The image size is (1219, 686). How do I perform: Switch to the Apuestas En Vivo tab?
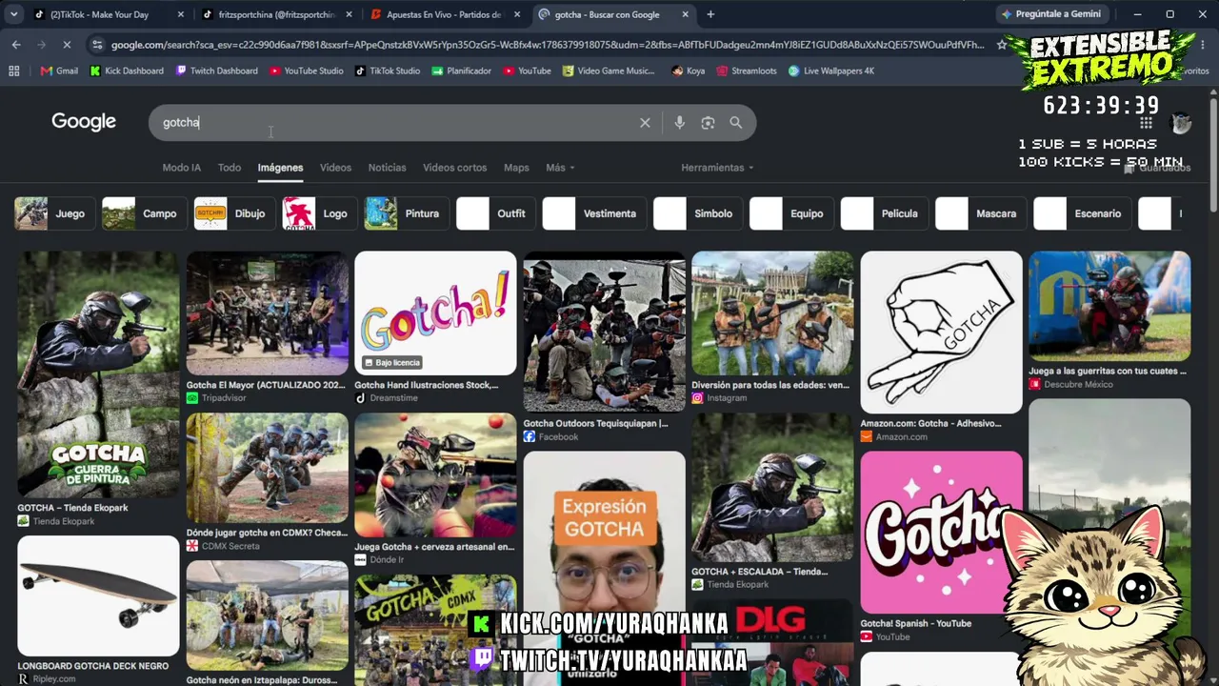(446, 14)
